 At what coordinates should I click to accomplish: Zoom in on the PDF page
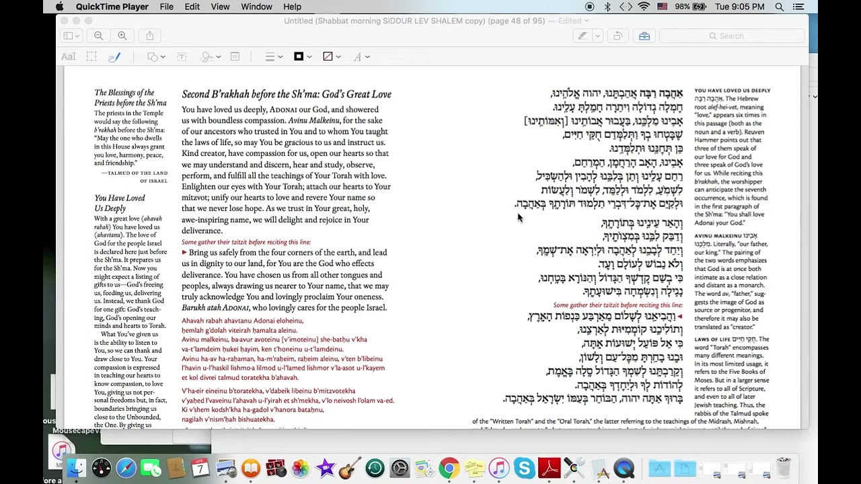coord(122,36)
